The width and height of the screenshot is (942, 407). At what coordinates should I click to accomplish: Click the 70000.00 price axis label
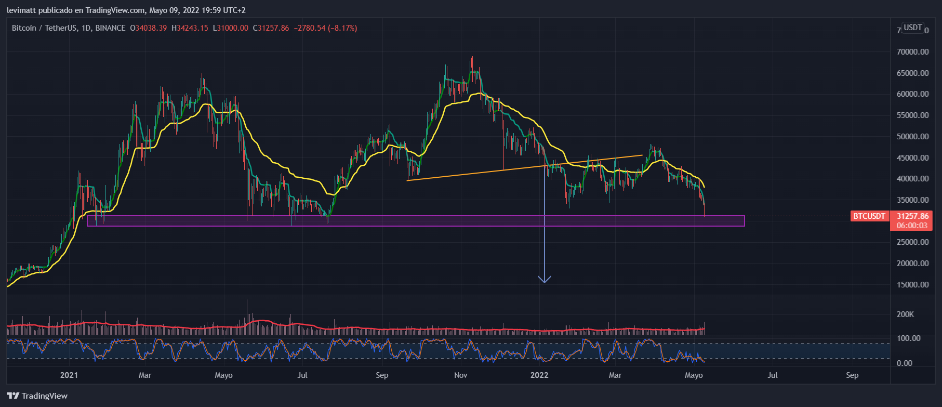pyautogui.click(x=912, y=52)
